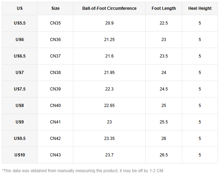Click the US6.5 row label
This screenshot has width=219, height=175.
point(20,56)
